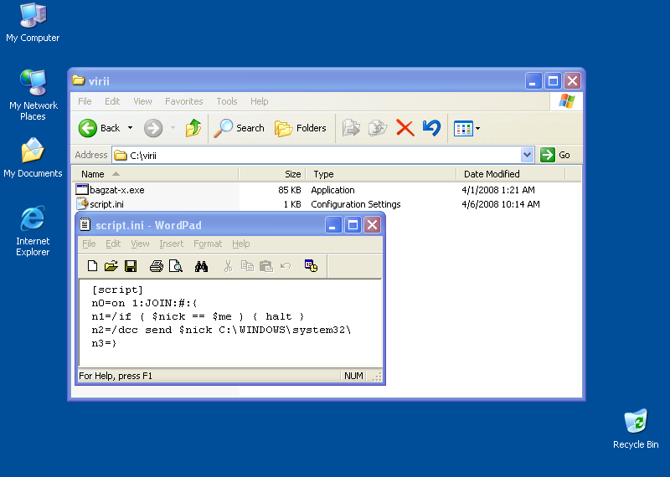Click the C:\virii address field
Image resolution: width=670 pixels, height=477 pixels.
coord(317,155)
